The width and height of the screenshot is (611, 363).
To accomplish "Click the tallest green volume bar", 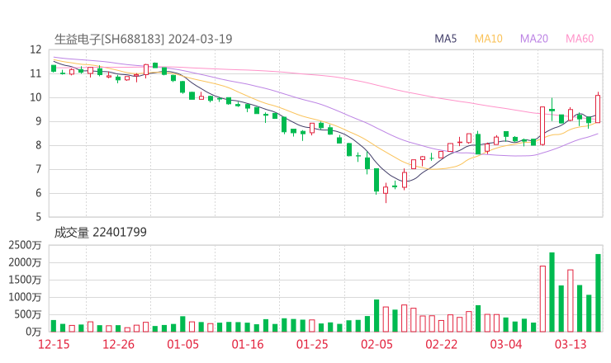I will pyautogui.click(x=552, y=292).
